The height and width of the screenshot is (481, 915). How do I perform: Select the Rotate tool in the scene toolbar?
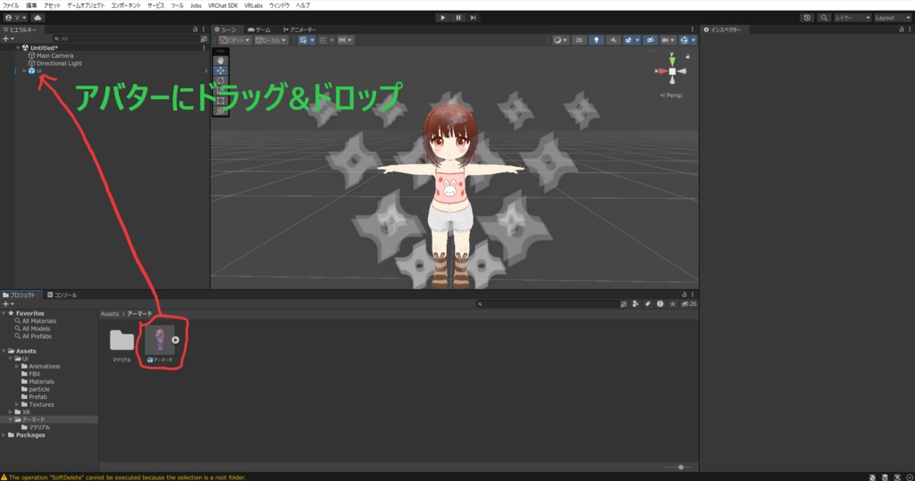[221, 80]
